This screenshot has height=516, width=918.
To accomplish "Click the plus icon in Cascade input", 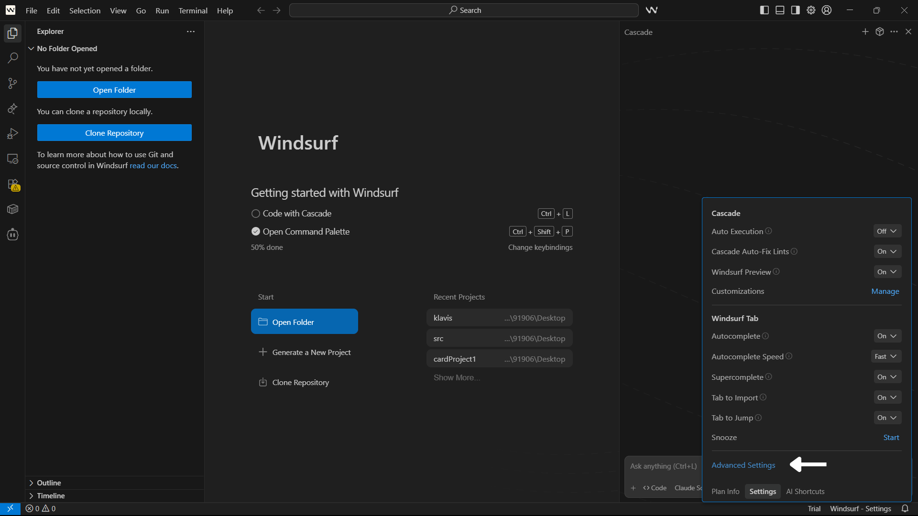I will click(633, 488).
